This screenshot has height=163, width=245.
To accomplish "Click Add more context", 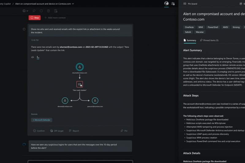I will pyautogui.click(x=55, y=18).
